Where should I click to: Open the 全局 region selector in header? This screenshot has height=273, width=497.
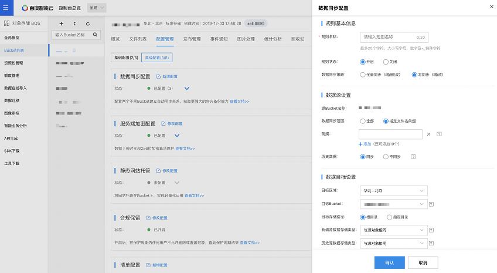(97, 8)
